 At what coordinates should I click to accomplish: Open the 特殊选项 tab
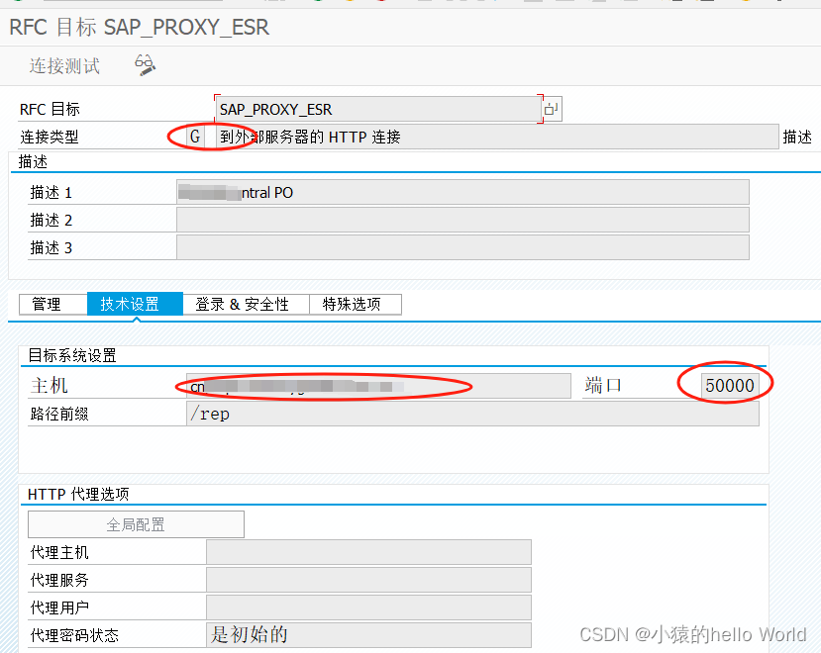(x=355, y=304)
